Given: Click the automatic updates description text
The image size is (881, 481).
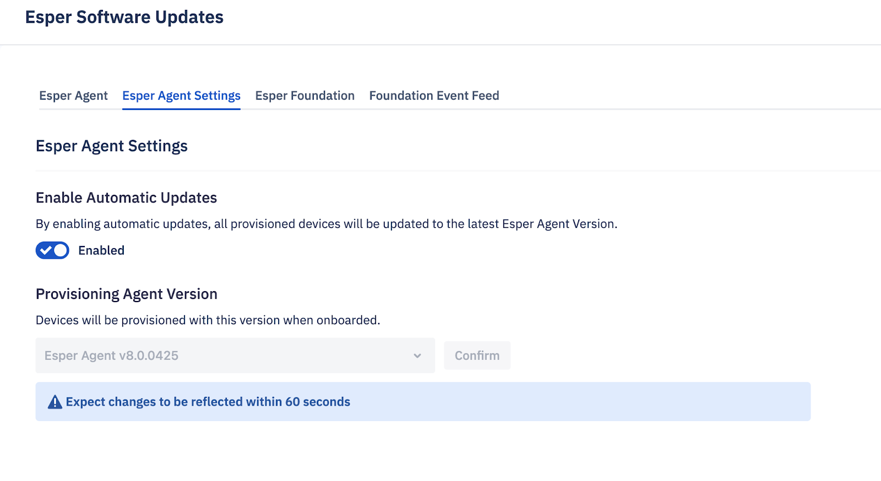Looking at the screenshot, I should coord(327,224).
